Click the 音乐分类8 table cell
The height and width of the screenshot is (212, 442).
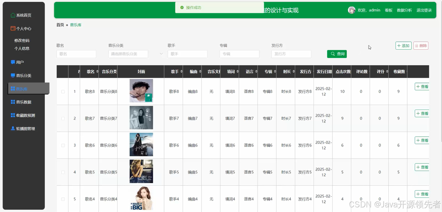(x=108, y=91)
